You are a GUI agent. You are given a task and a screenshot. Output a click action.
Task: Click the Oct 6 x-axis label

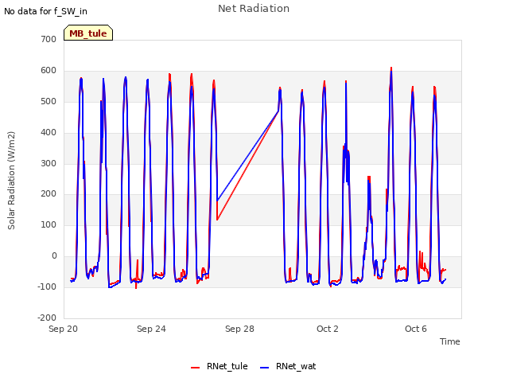pos(416,329)
